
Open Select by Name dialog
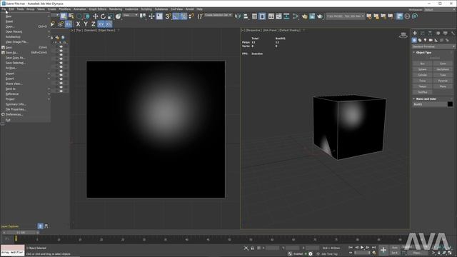[71, 16]
